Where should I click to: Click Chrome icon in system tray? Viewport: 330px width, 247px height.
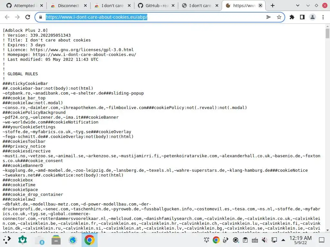tap(216, 240)
